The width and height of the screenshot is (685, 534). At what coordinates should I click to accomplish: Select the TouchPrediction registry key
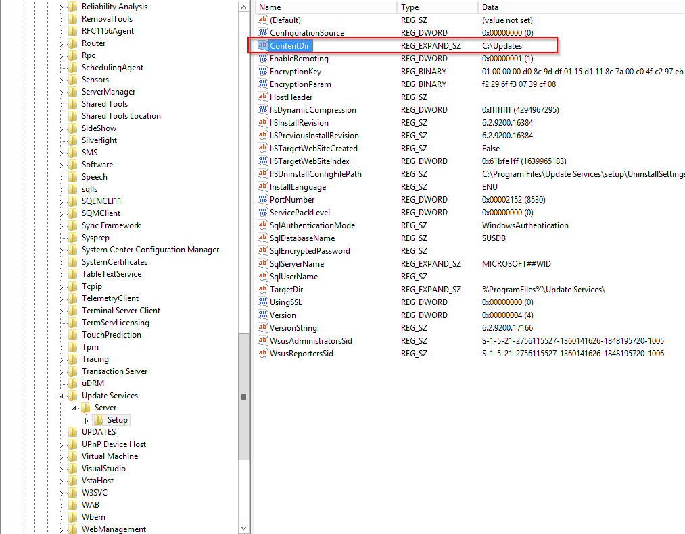click(112, 335)
